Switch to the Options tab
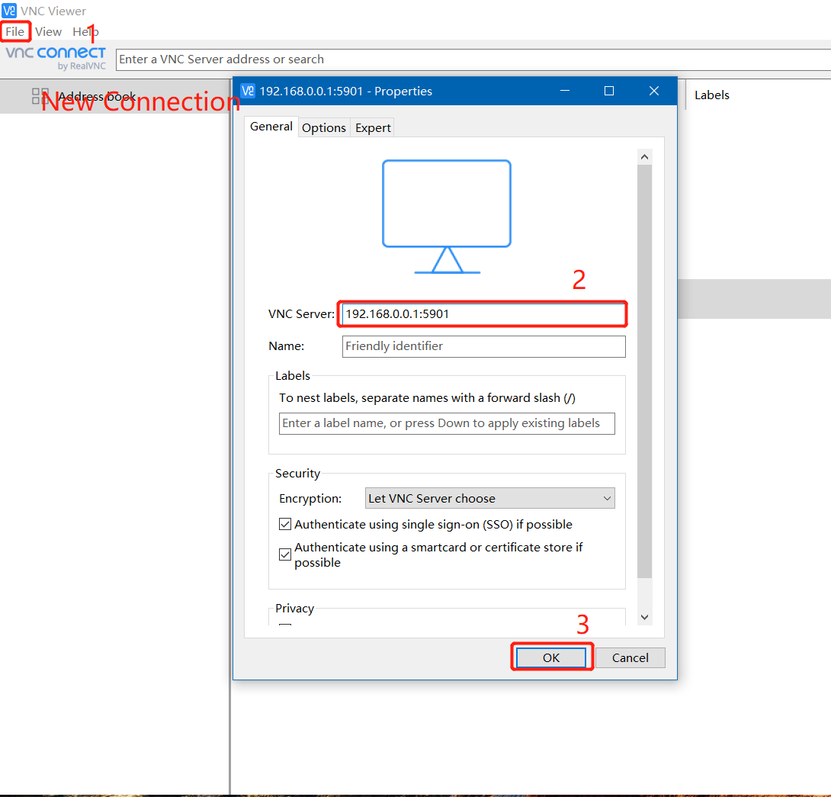831x797 pixels. tap(324, 128)
